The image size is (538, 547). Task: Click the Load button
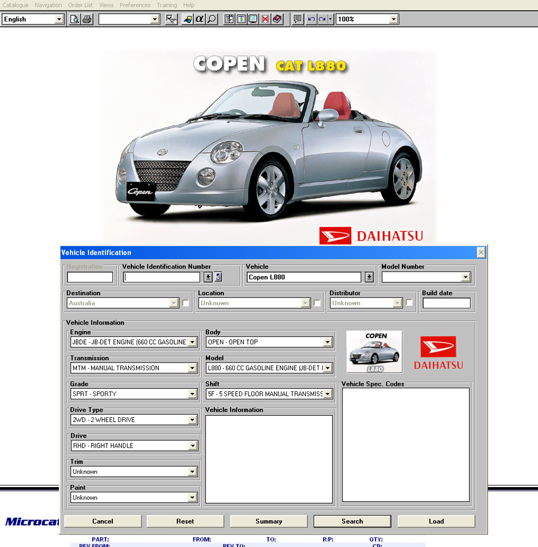(x=437, y=521)
